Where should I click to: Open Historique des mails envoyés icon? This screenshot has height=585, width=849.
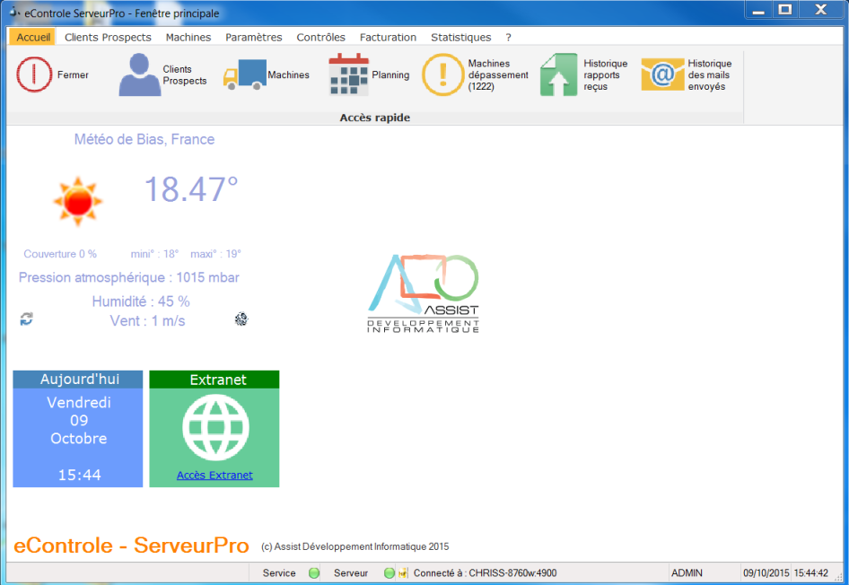[662, 74]
